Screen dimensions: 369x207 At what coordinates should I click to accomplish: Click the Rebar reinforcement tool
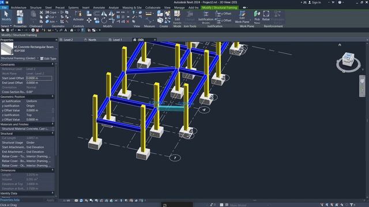[266, 16]
